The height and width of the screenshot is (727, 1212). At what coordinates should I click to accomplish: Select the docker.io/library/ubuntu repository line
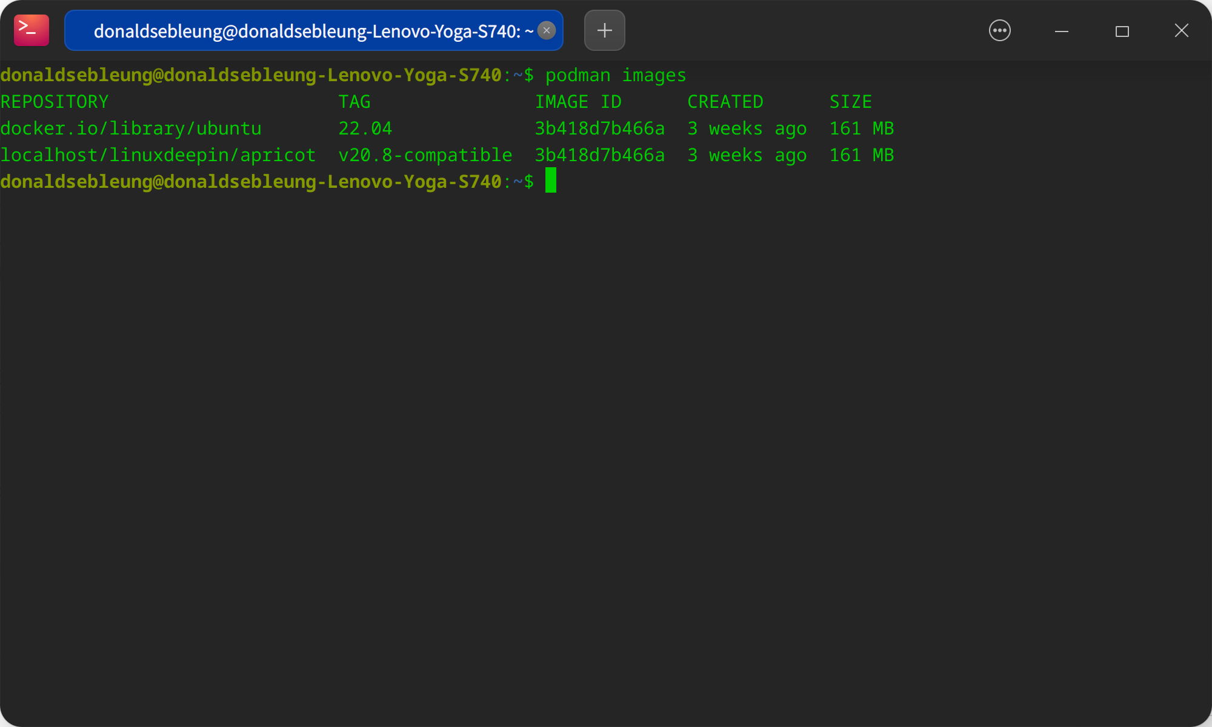coord(131,128)
